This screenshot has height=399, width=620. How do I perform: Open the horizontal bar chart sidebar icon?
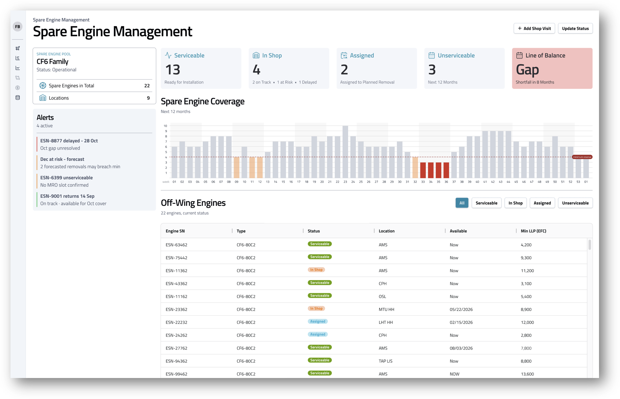coord(18,58)
